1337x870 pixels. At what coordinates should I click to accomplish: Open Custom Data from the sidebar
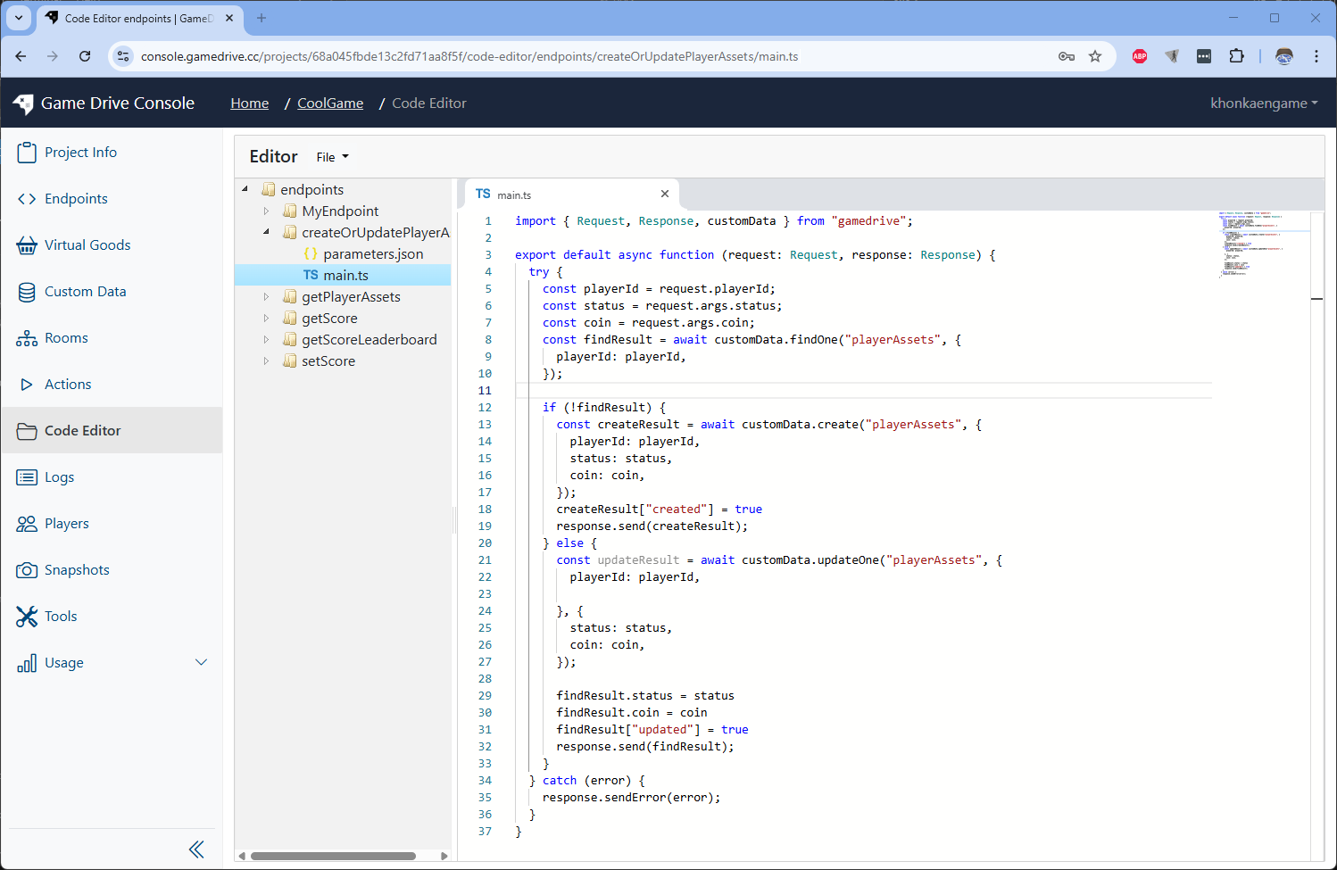click(27, 291)
